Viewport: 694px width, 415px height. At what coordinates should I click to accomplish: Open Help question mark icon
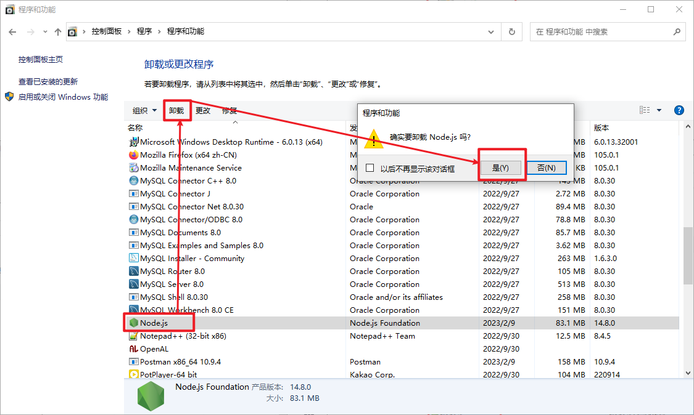click(x=679, y=110)
